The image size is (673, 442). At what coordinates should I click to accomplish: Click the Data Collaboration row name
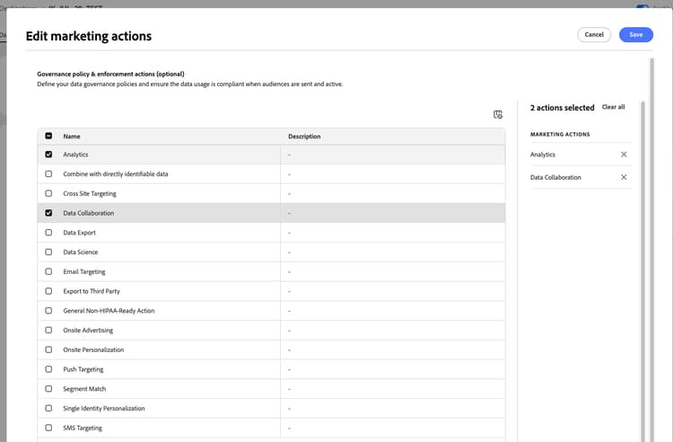[x=89, y=213]
